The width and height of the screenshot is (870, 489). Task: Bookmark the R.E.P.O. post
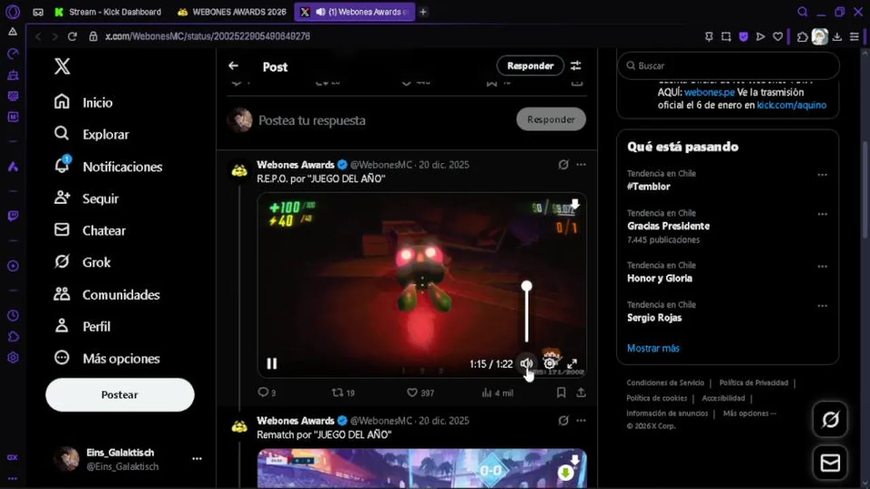tap(561, 393)
